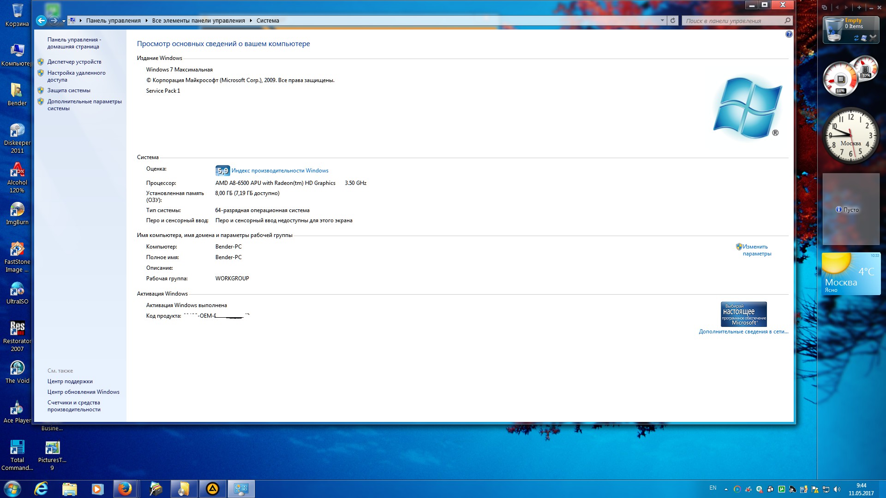
Task: Open the Windows Start menu
Action: point(12,489)
